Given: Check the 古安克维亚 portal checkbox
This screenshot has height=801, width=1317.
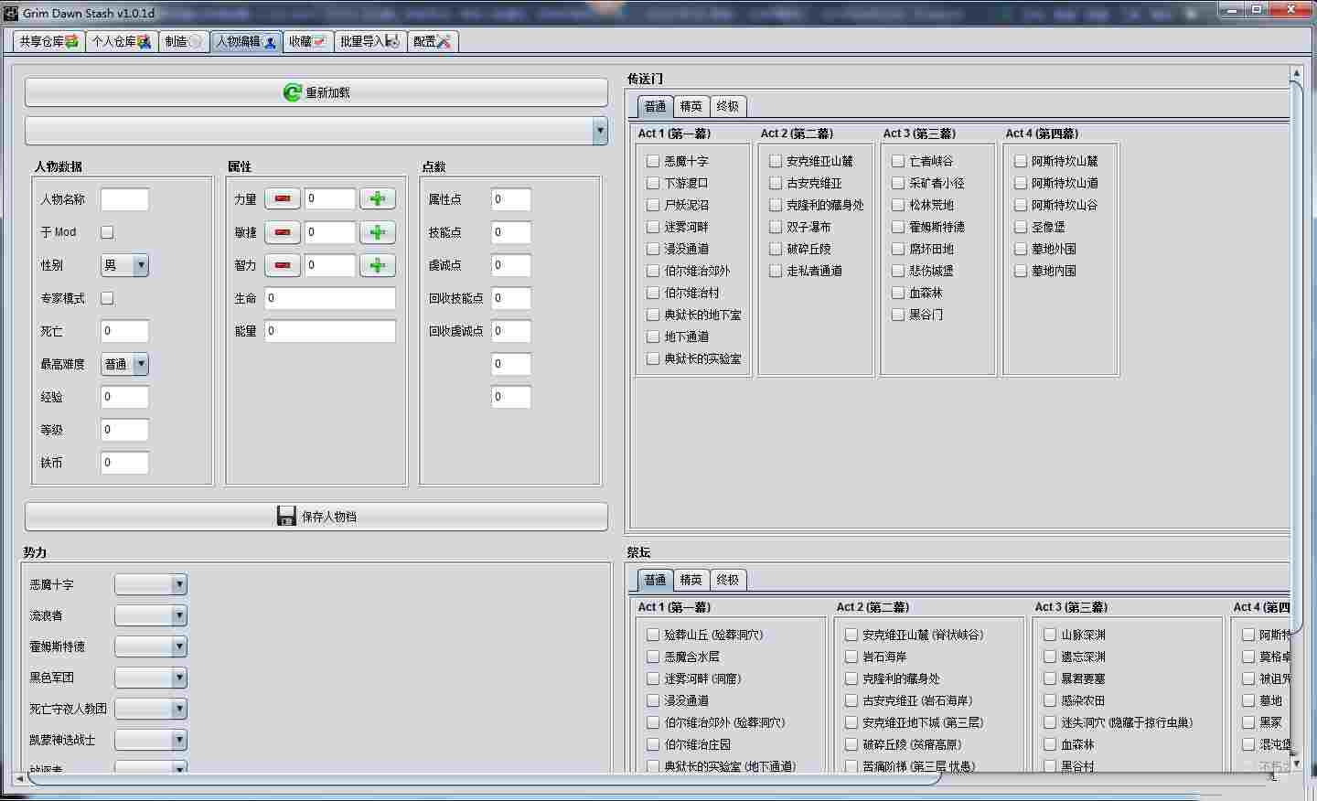Looking at the screenshot, I should pyautogui.click(x=776, y=183).
